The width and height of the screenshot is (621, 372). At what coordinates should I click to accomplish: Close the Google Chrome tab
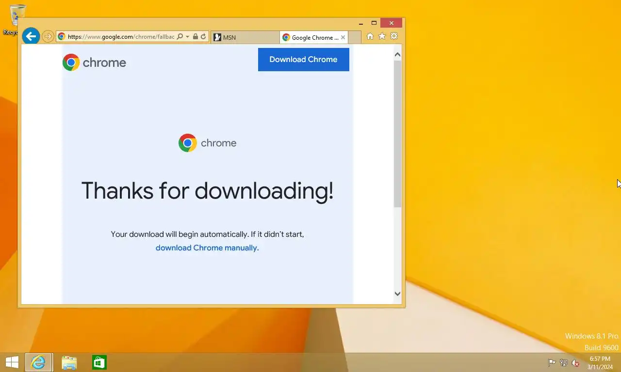click(343, 37)
